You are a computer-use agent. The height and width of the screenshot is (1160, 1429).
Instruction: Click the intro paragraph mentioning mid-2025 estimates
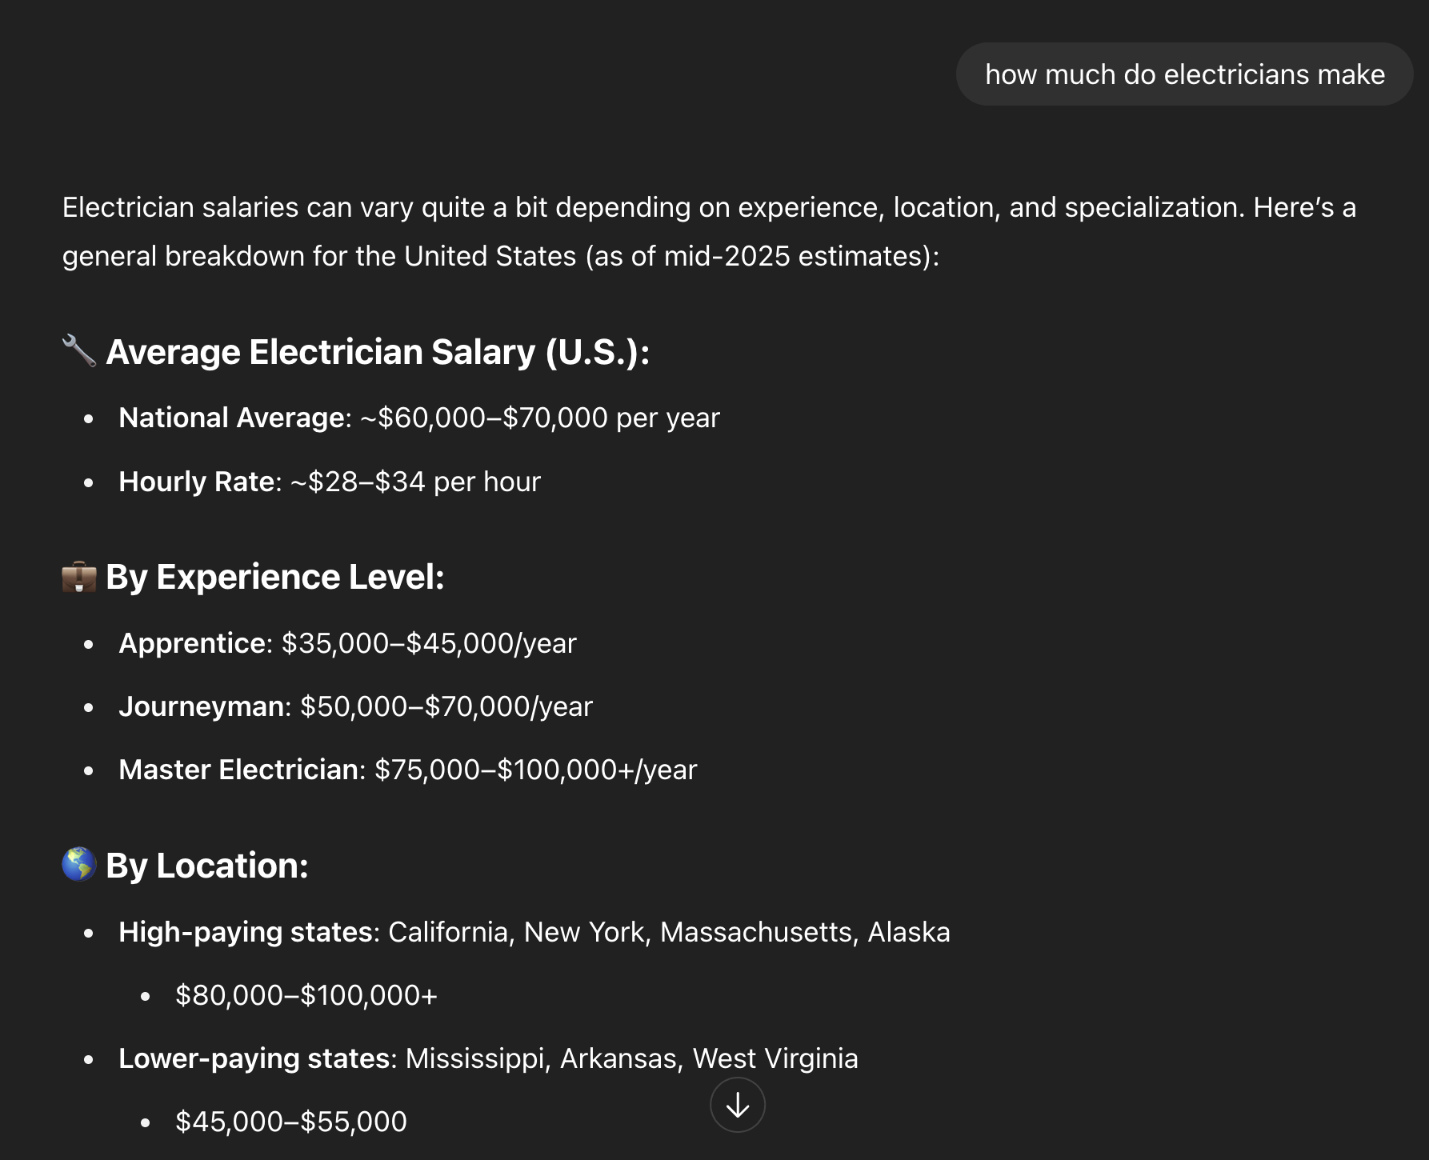coord(709,232)
